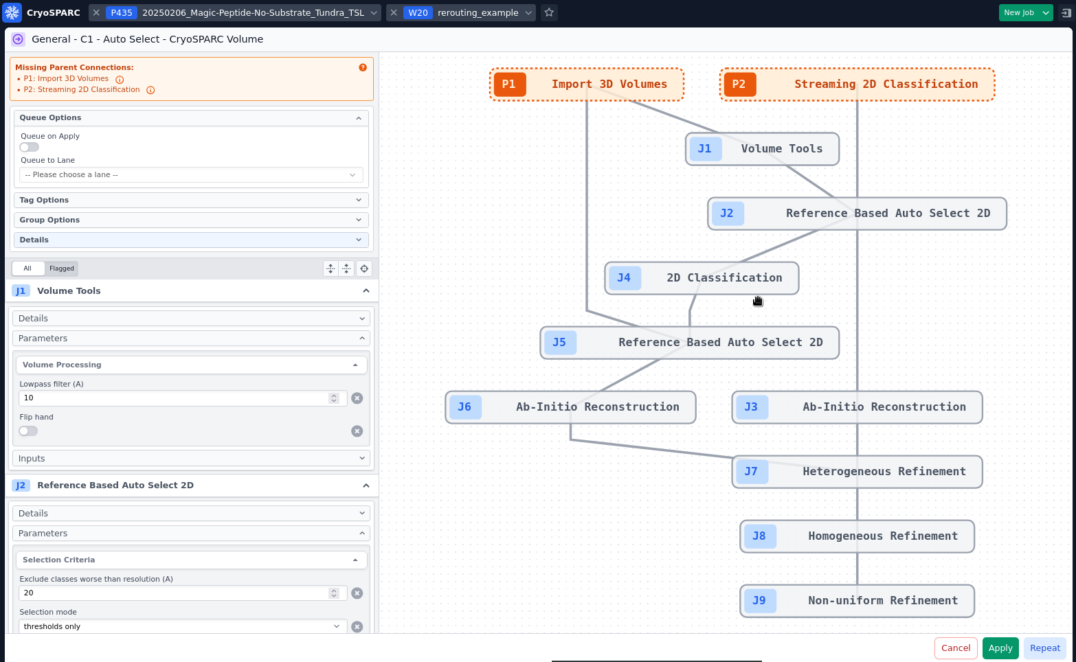Click the star favorite icon
The height and width of the screenshot is (662, 1076).
(x=549, y=12)
